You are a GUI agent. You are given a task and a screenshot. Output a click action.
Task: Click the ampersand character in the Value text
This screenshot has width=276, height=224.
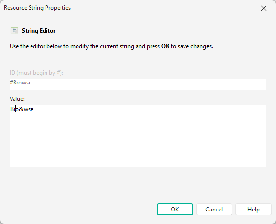point(21,109)
